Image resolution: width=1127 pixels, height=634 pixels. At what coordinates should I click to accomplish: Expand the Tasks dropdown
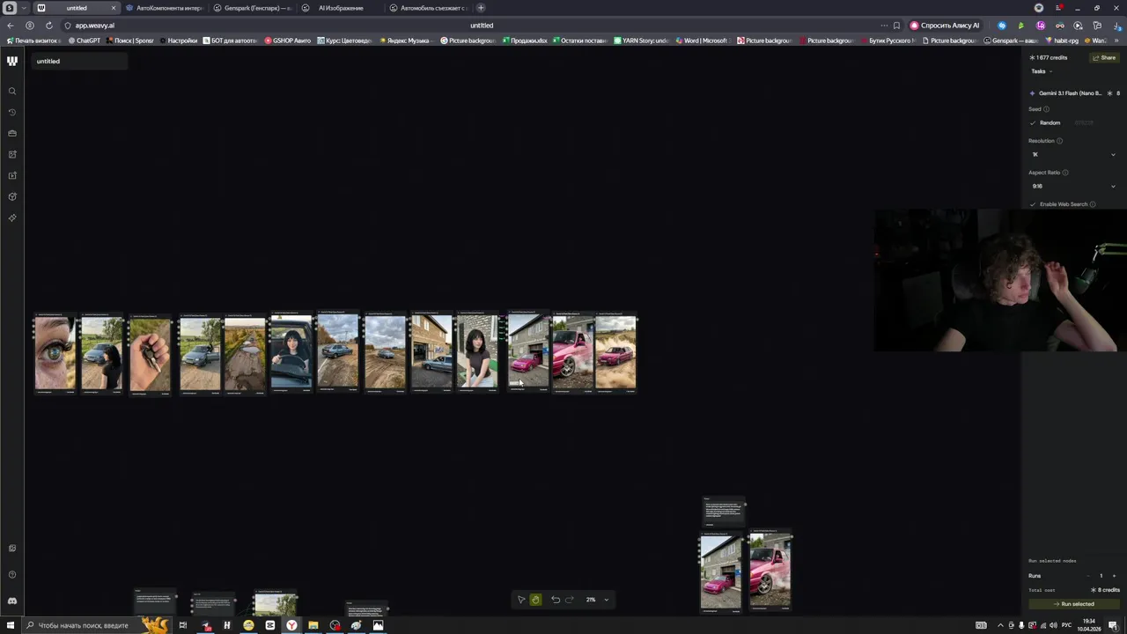(1042, 71)
